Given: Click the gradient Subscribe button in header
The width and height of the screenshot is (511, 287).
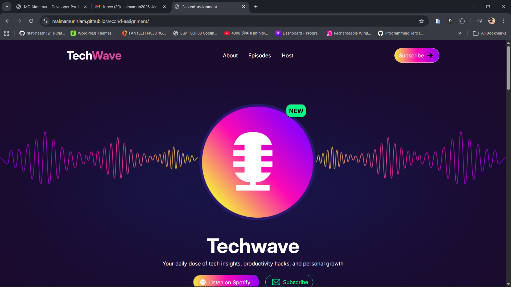Looking at the screenshot, I should (417, 56).
